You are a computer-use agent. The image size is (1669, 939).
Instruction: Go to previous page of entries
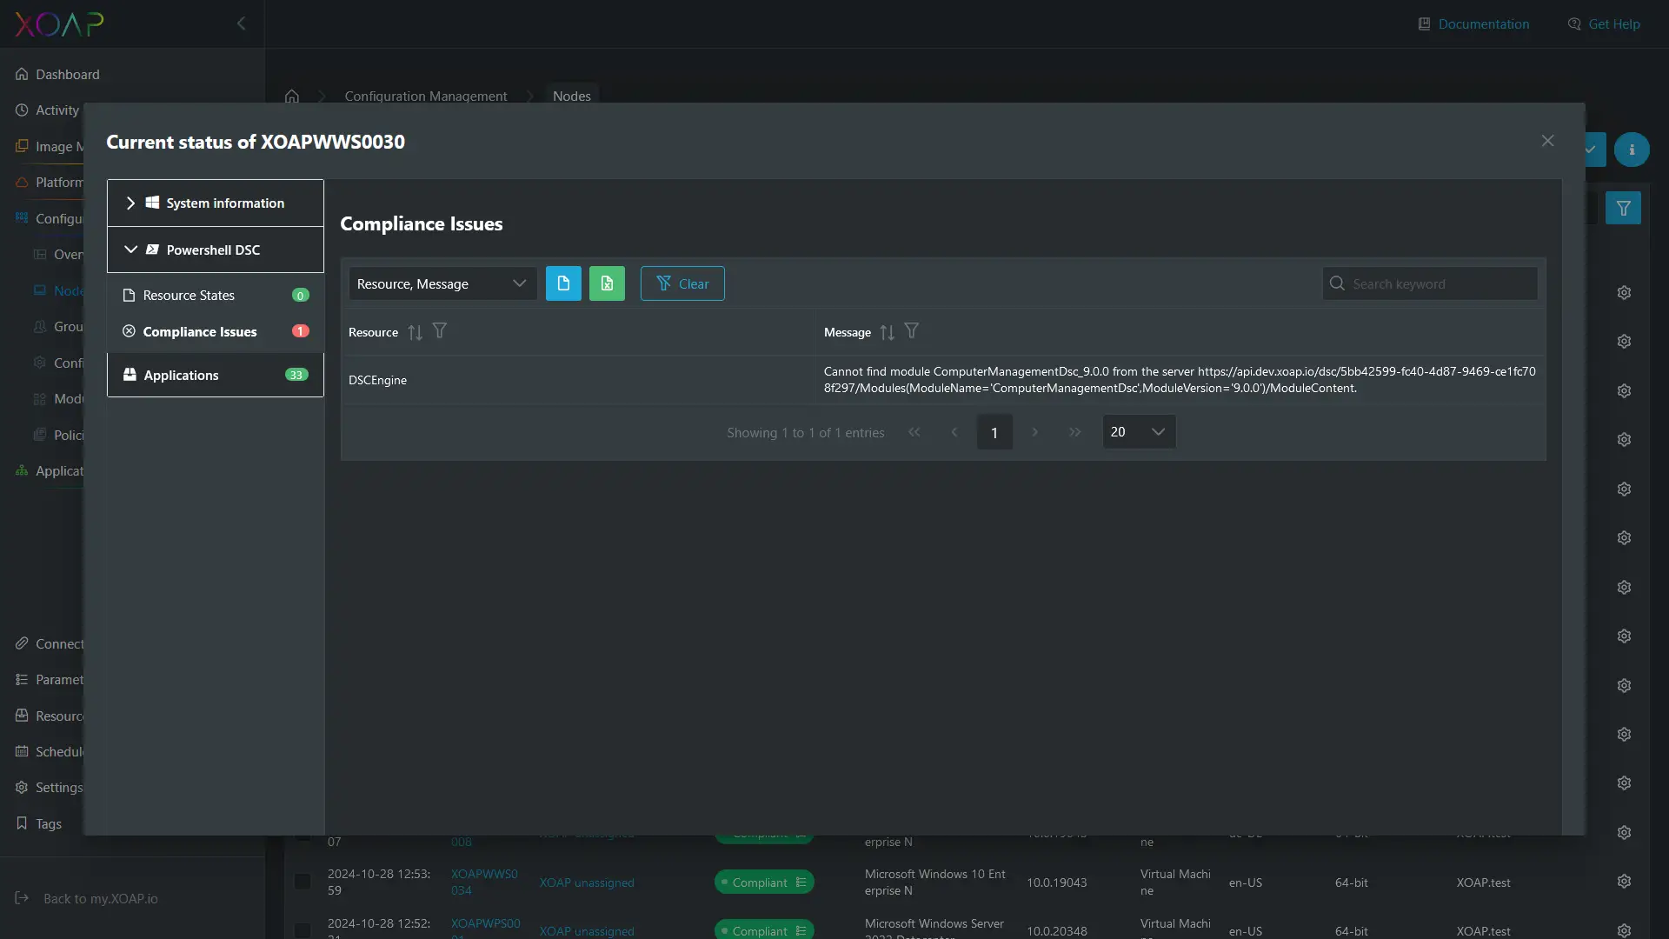[954, 432]
